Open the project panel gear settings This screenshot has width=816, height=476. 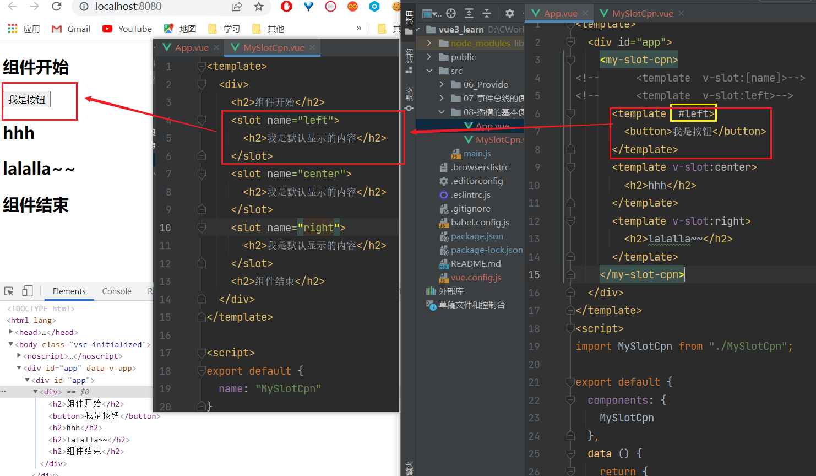(510, 13)
